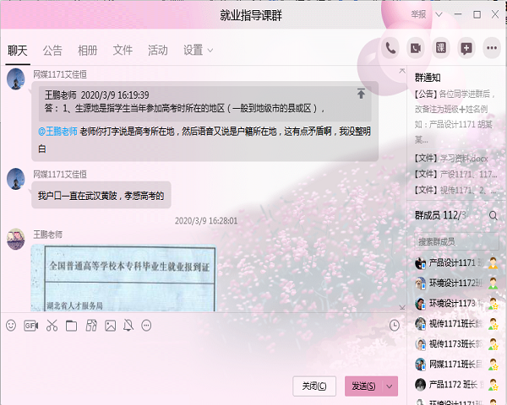Open the emoji picker
The image size is (507, 405).
[11, 325]
